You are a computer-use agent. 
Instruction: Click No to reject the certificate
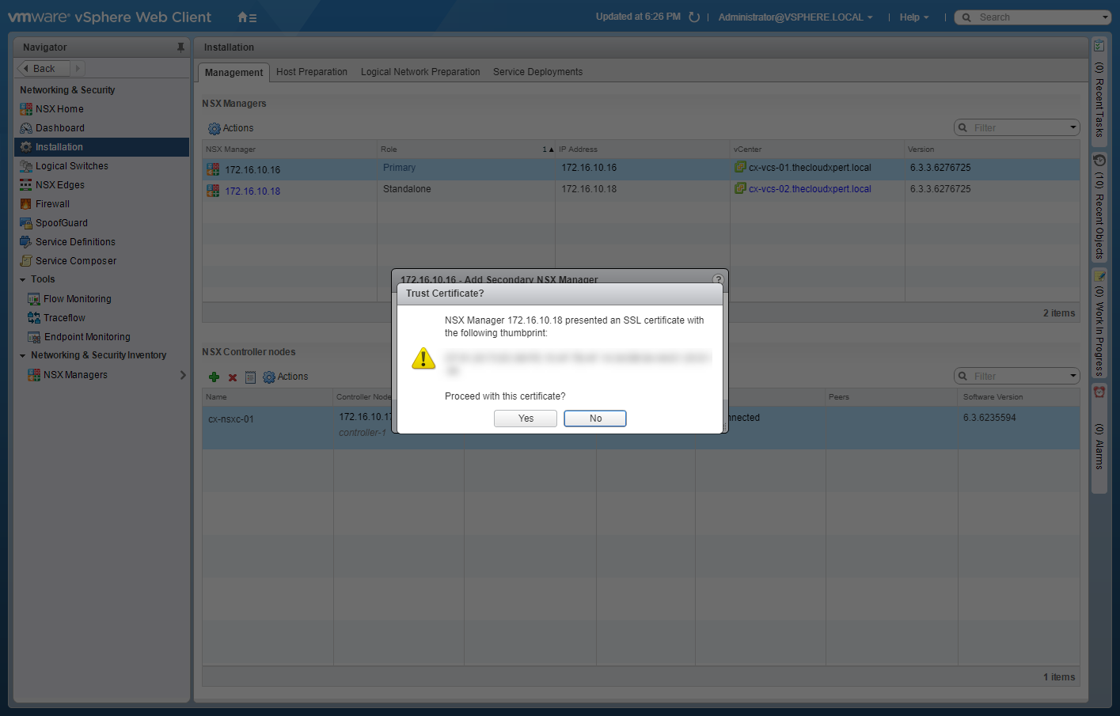[x=594, y=419]
